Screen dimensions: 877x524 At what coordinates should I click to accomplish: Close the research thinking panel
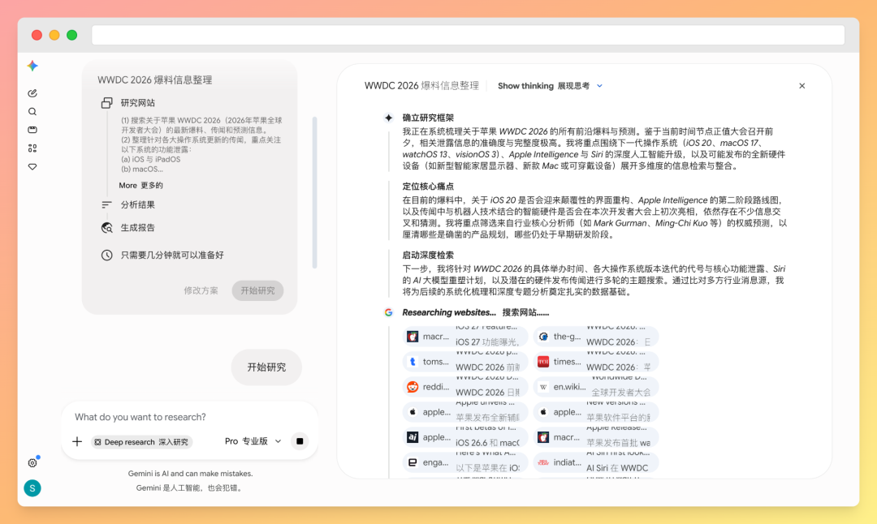(802, 86)
